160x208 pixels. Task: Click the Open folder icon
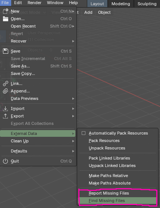click(6, 19)
